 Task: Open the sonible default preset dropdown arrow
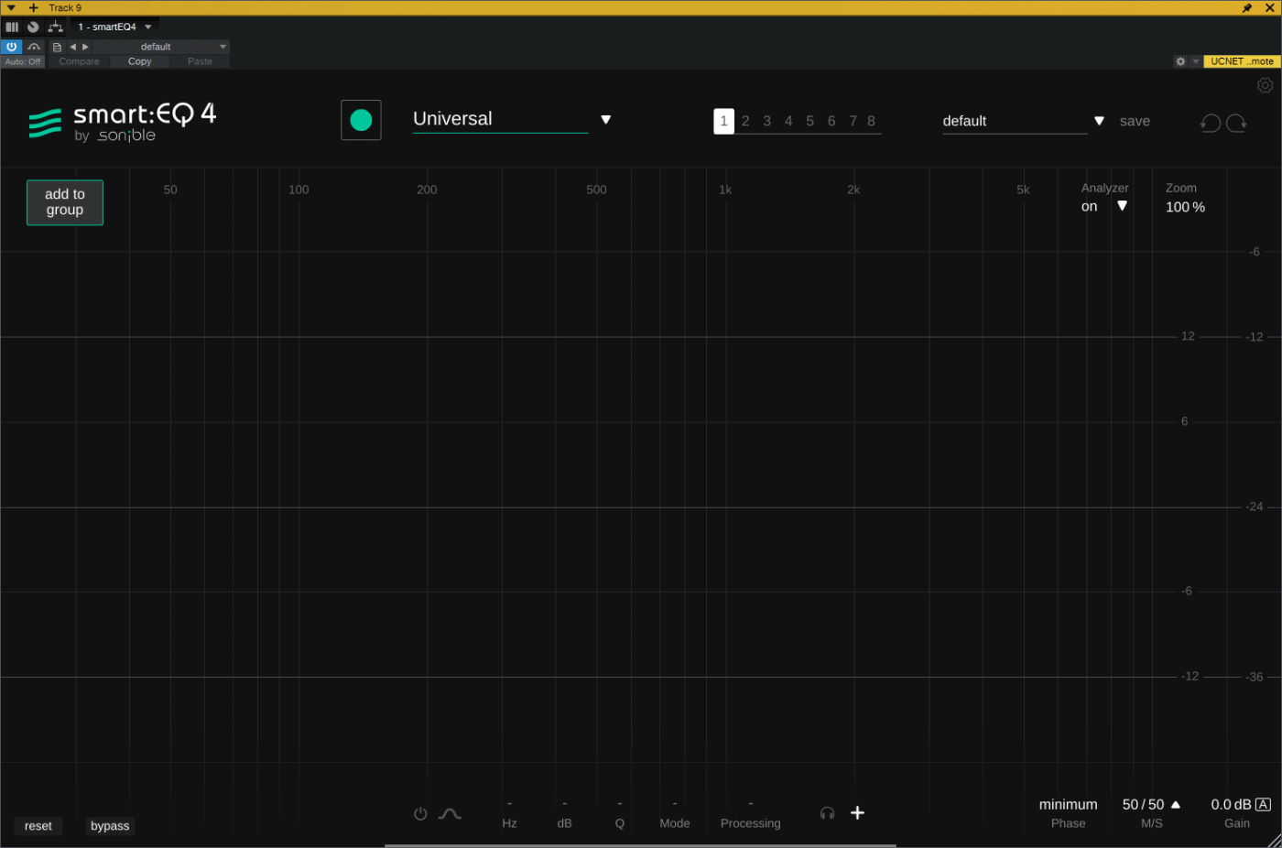point(1099,121)
